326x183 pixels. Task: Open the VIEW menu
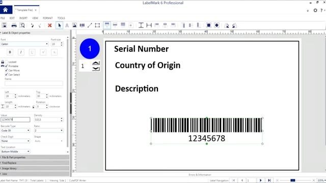pos(35,18)
